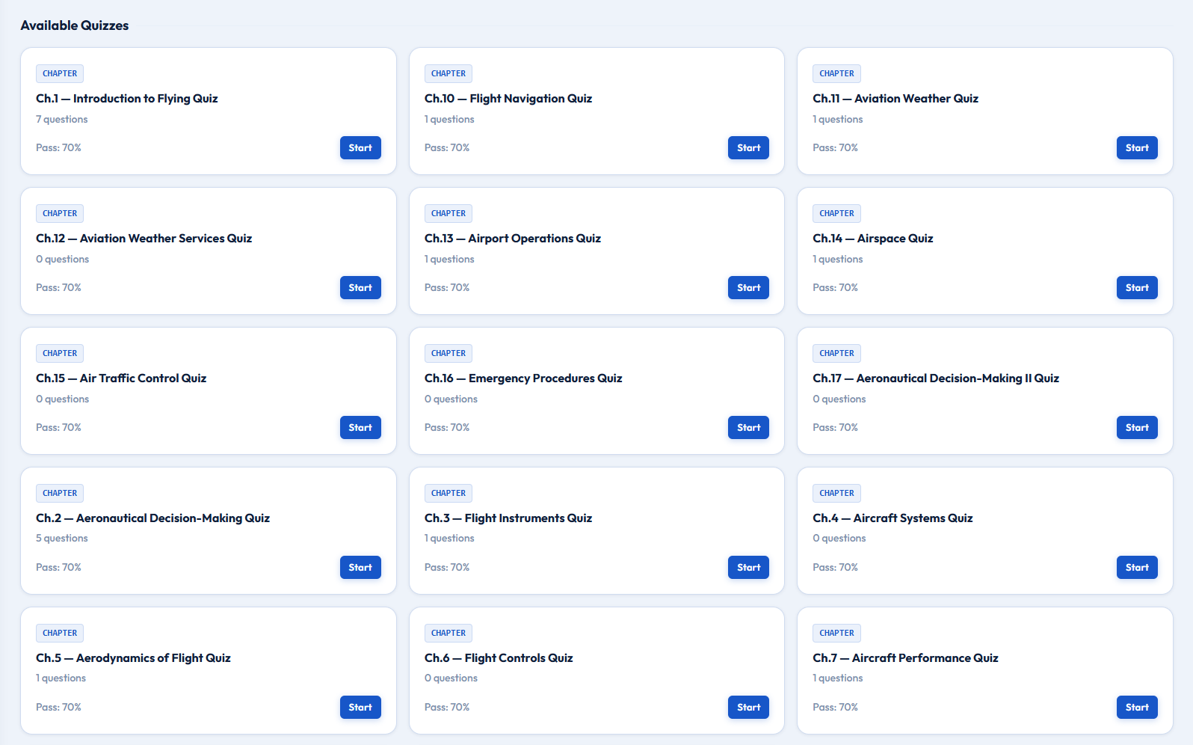Start the Ch.4 Aircraft Systems quiz
This screenshot has width=1193, height=745.
click(1136, 568)
